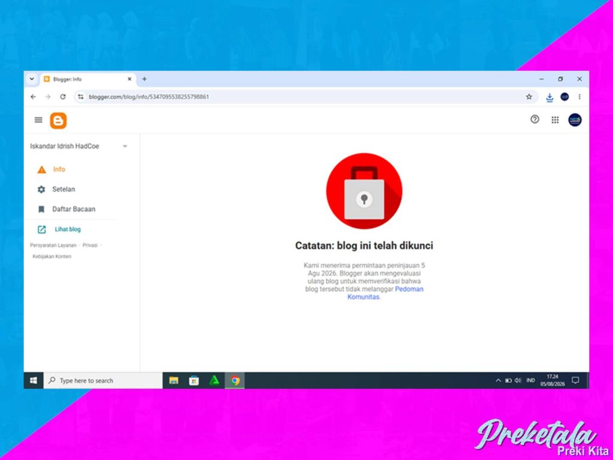Click the blogger.com address bar URL
This screenshot has height=460, width=613.
[x=149, y=96]
